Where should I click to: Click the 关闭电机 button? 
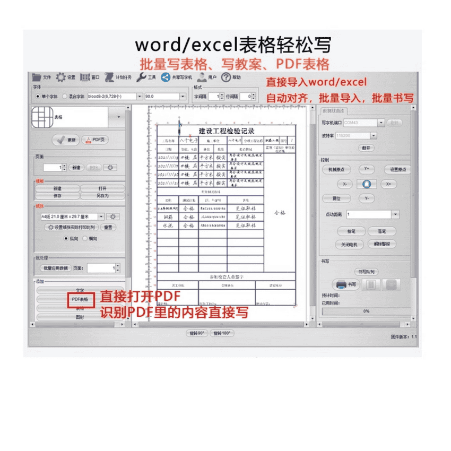350,245
